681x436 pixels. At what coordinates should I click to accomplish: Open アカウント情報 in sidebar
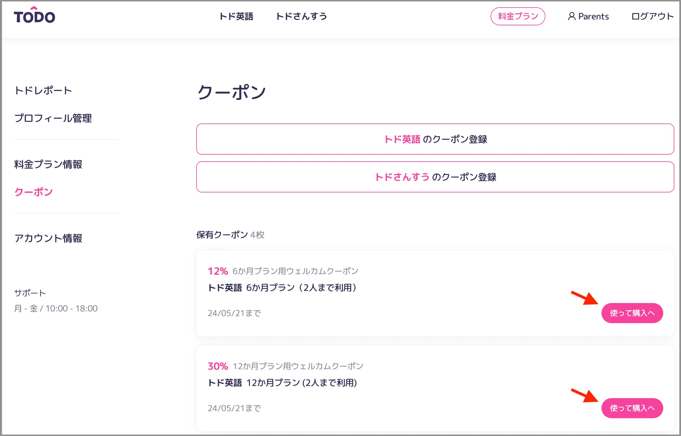[48, 238]
